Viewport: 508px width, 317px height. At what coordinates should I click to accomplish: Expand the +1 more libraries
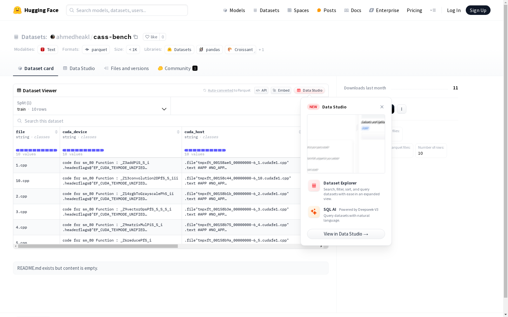click(x=261, y=49)
